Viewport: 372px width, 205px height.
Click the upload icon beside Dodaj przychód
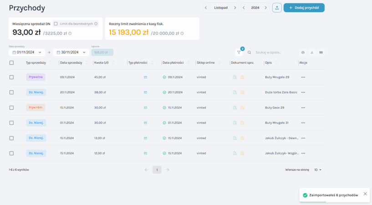[277, 8]
